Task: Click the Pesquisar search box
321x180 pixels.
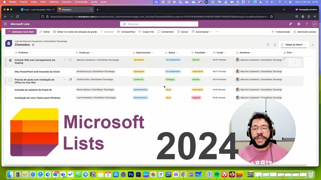Action: coord(159,24)
